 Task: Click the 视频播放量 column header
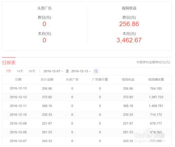click(x=156, y=80)
